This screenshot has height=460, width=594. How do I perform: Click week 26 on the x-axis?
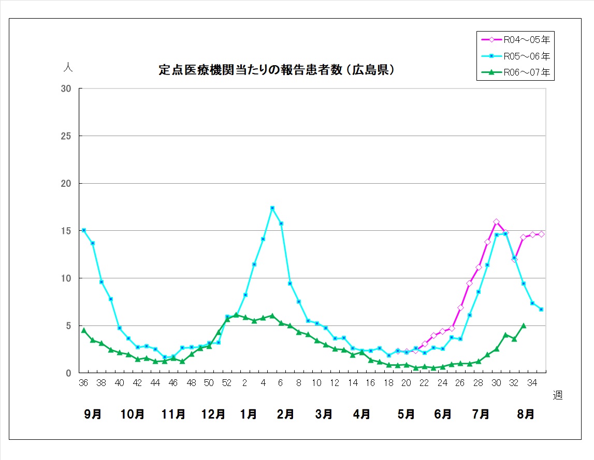pos(460,383)
